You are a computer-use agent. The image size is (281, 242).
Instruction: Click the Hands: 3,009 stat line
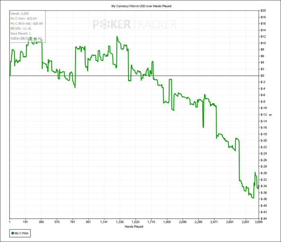tap(20, 14)
